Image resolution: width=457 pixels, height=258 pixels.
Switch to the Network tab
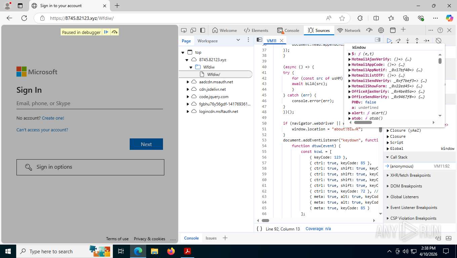point(349,30)
